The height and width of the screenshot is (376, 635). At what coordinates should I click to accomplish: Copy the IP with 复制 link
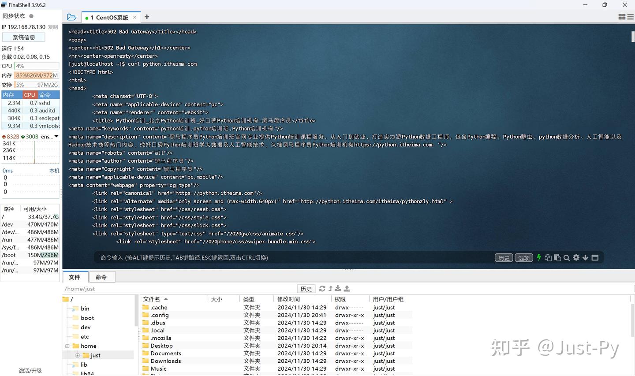tap(53, 27)
